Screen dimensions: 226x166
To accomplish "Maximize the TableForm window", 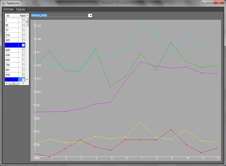I will pos(211,2).
